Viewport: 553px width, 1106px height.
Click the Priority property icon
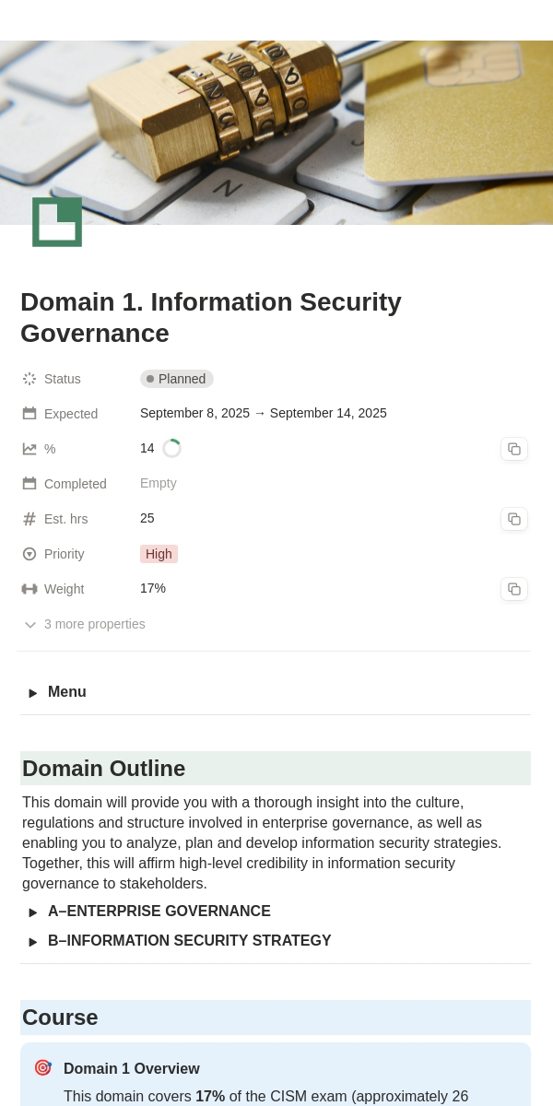(x=29, y=554)
